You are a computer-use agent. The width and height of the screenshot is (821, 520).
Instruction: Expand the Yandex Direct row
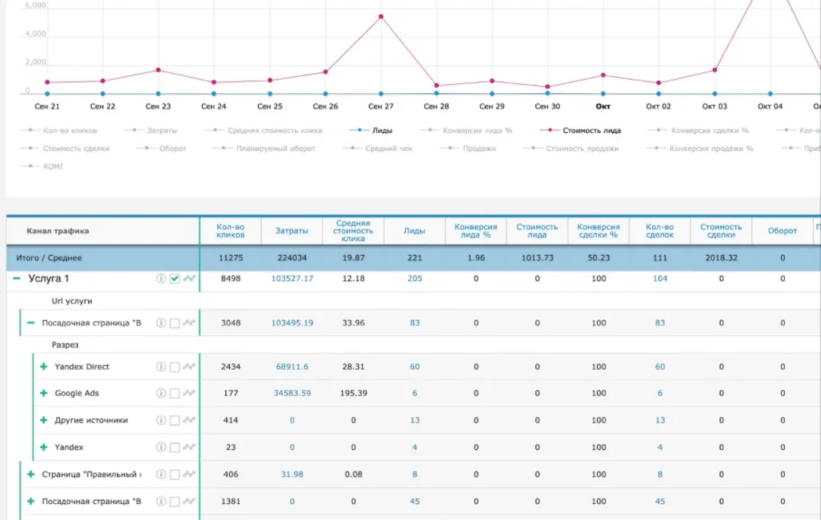click(43, 367)
